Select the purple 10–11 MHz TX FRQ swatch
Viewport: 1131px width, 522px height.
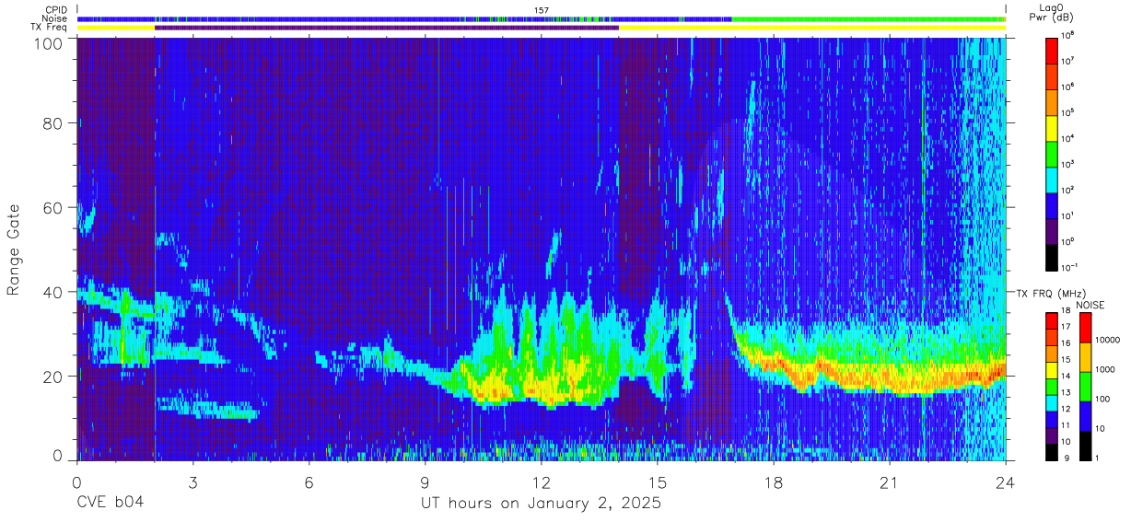[1051, 435]
